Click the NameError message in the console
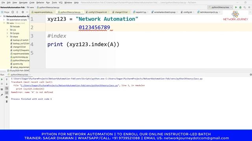 click(x=32, y=92)
